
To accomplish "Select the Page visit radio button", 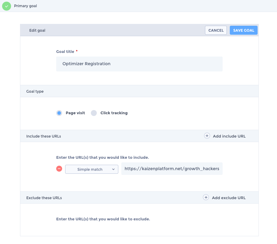I will click(x=59, y=113).
